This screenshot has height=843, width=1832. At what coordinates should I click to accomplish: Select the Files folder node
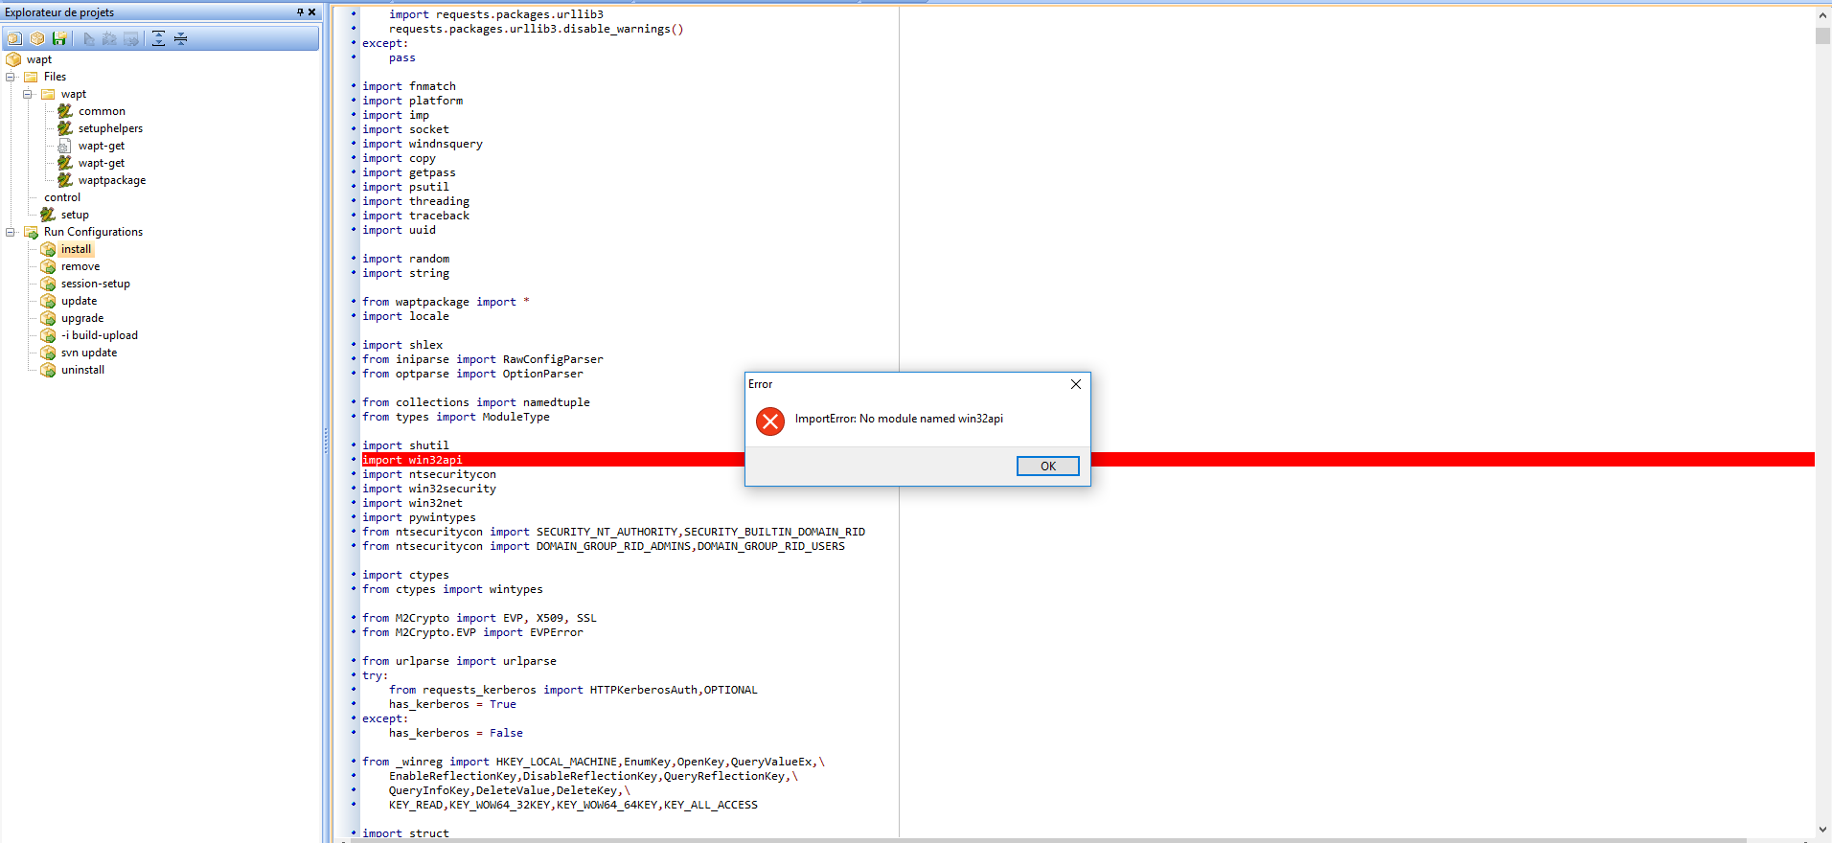tap(55, 77)
